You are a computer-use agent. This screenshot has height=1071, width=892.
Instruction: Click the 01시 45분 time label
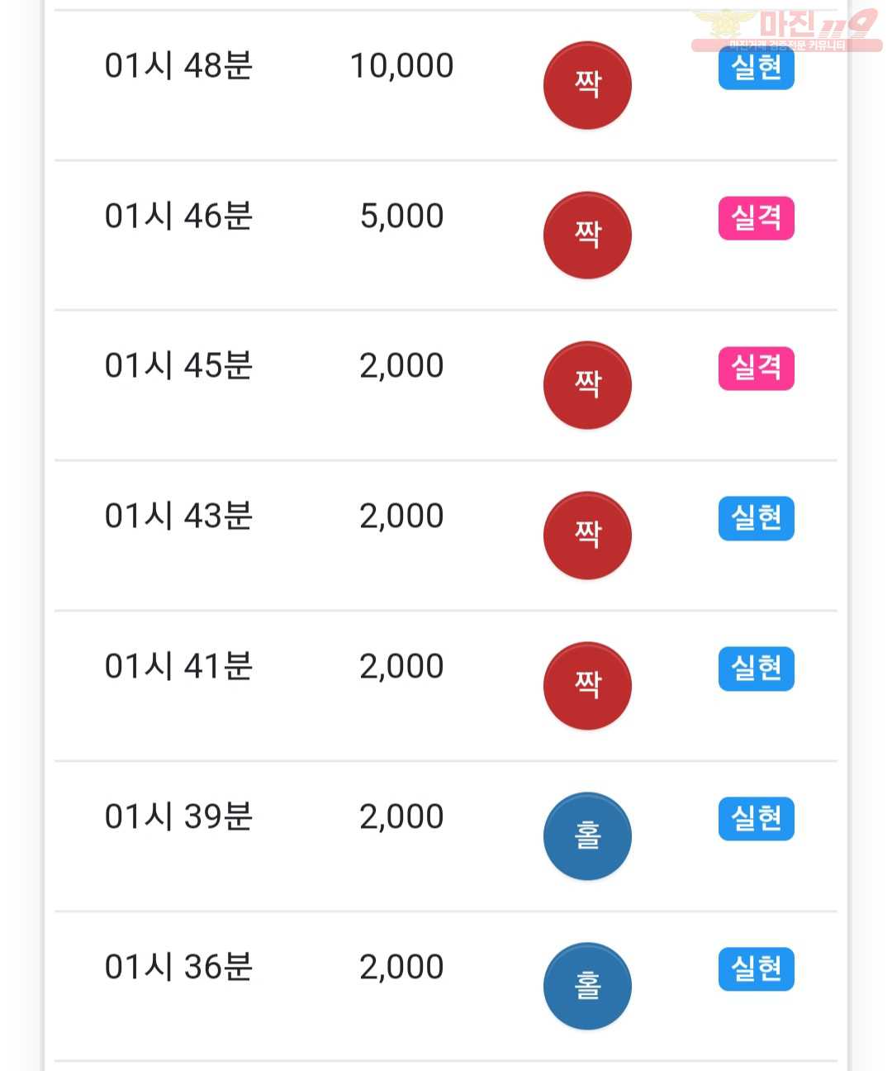[178, 365]
